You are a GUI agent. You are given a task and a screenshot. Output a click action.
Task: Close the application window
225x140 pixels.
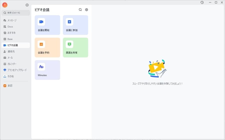point(222,2)
